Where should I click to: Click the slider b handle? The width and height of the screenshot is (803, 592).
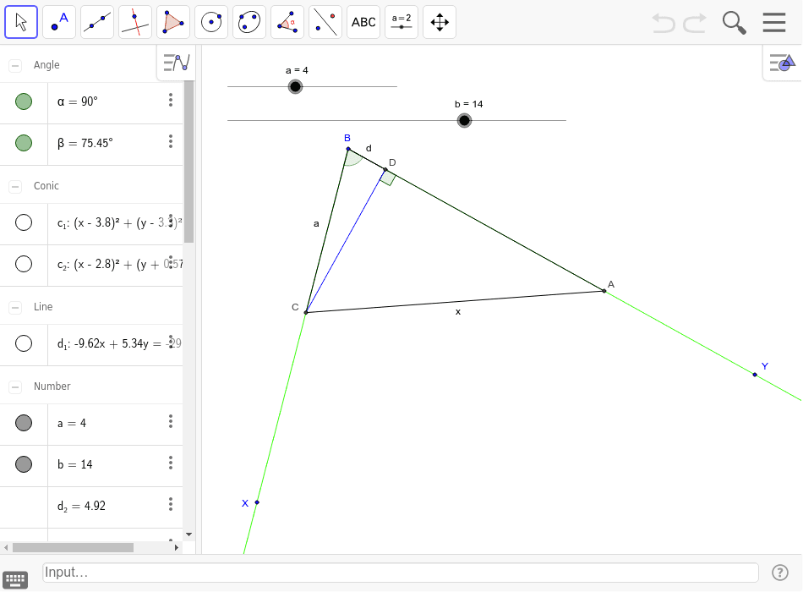coord(464,120)
